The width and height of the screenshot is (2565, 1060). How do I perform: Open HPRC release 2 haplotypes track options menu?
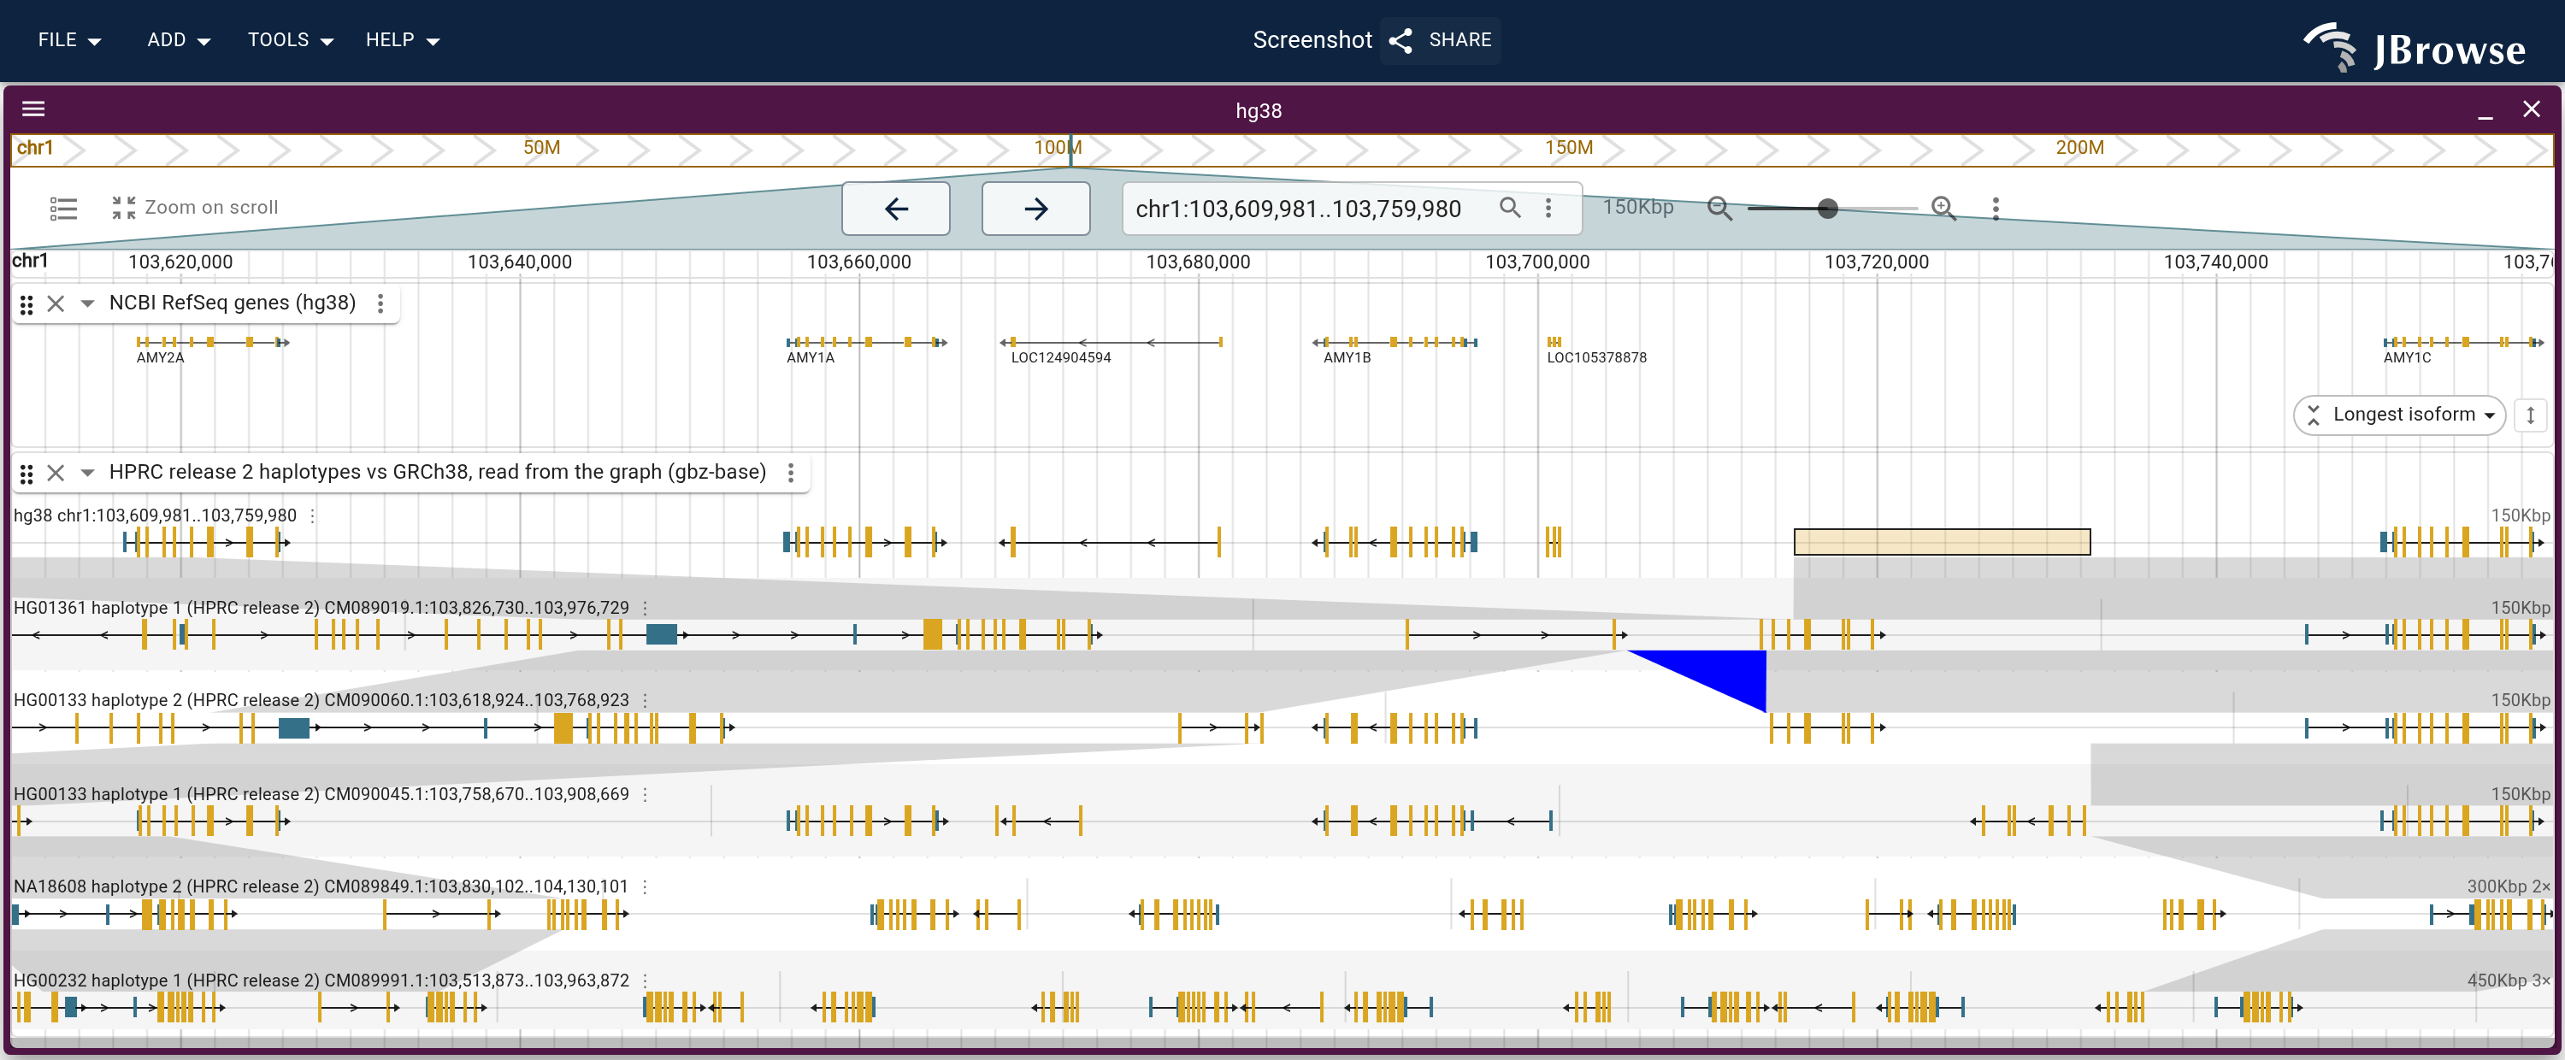[x=791, y=473]
